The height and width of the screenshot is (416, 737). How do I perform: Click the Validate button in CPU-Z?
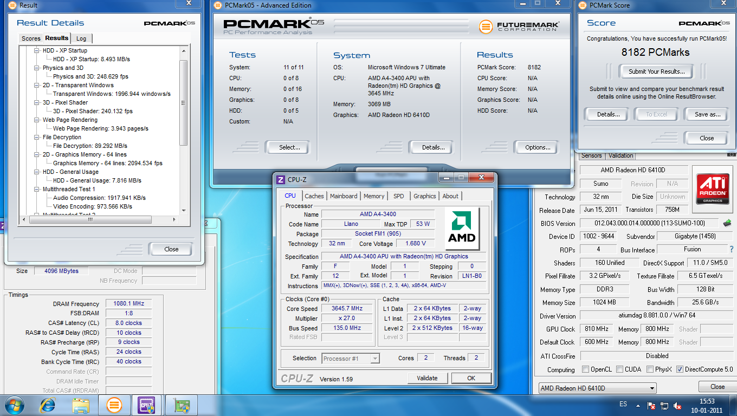coord(427,378)
